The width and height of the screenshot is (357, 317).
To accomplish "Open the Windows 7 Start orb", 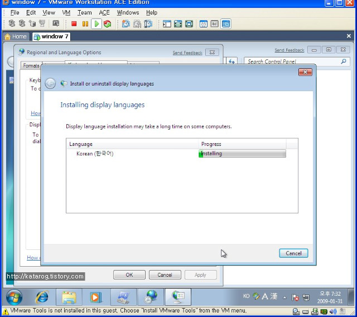I will click(x=15, y=297).
